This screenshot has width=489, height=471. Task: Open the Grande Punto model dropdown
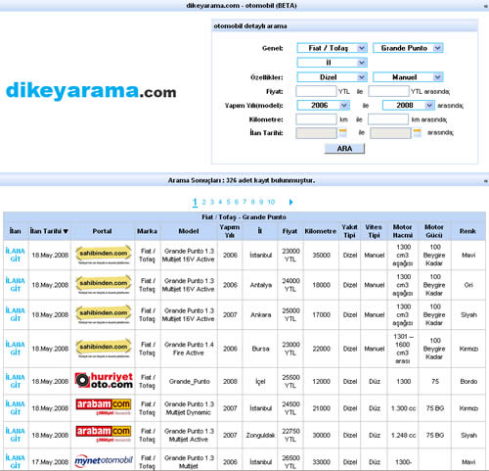408,48
